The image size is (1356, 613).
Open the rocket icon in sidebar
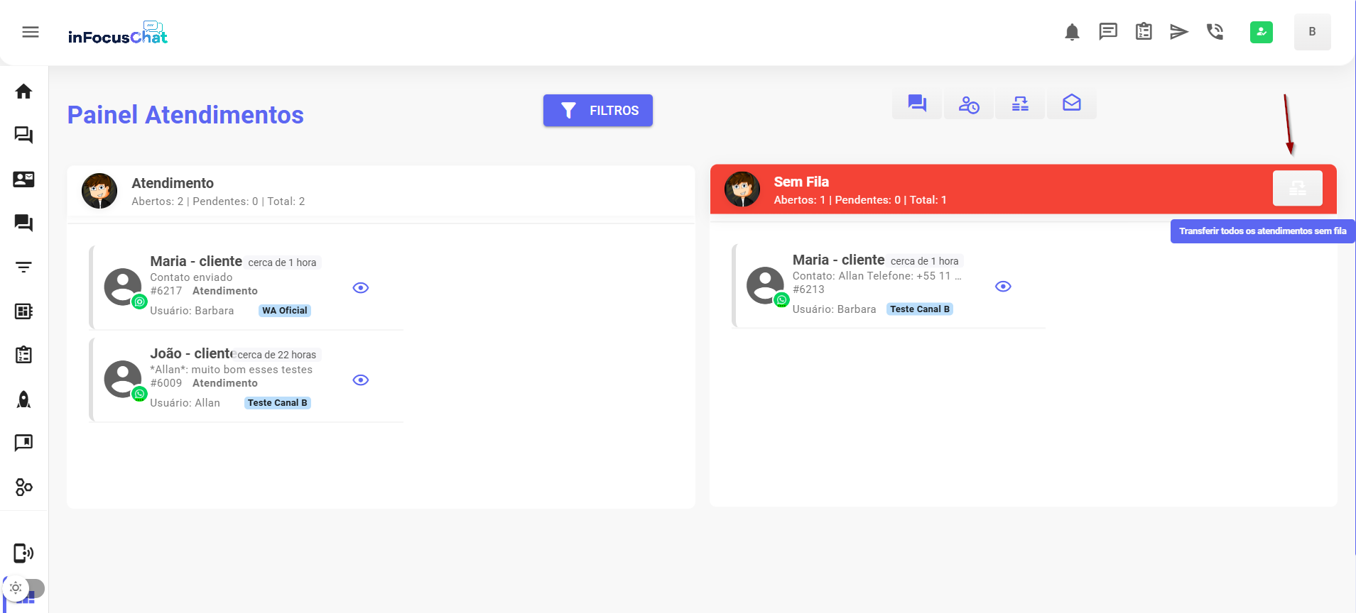click(x=23, y=399)
